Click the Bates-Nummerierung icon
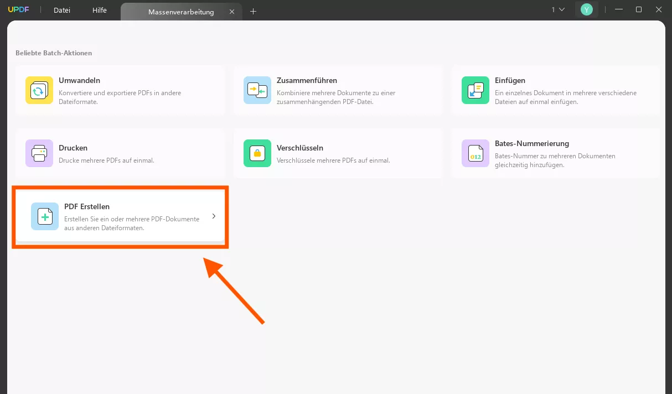Screen dimensions: 672x394 pyautogui.click(x=475, y=153)
